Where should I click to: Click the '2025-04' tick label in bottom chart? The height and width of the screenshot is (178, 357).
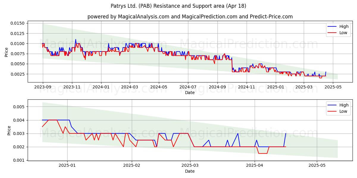(255, 166)
